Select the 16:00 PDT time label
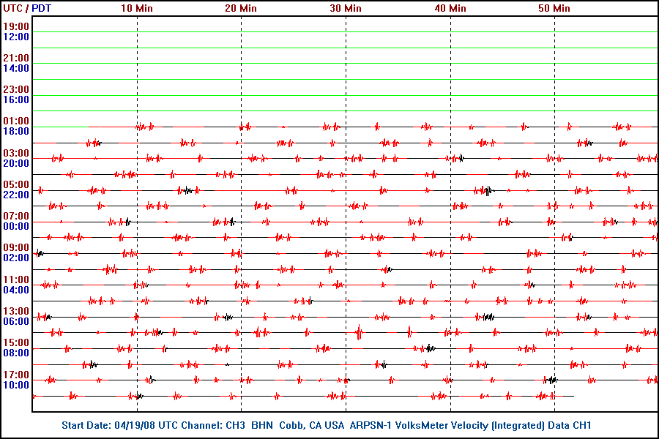This screenshot has height=439, width=659. [16, 100]
